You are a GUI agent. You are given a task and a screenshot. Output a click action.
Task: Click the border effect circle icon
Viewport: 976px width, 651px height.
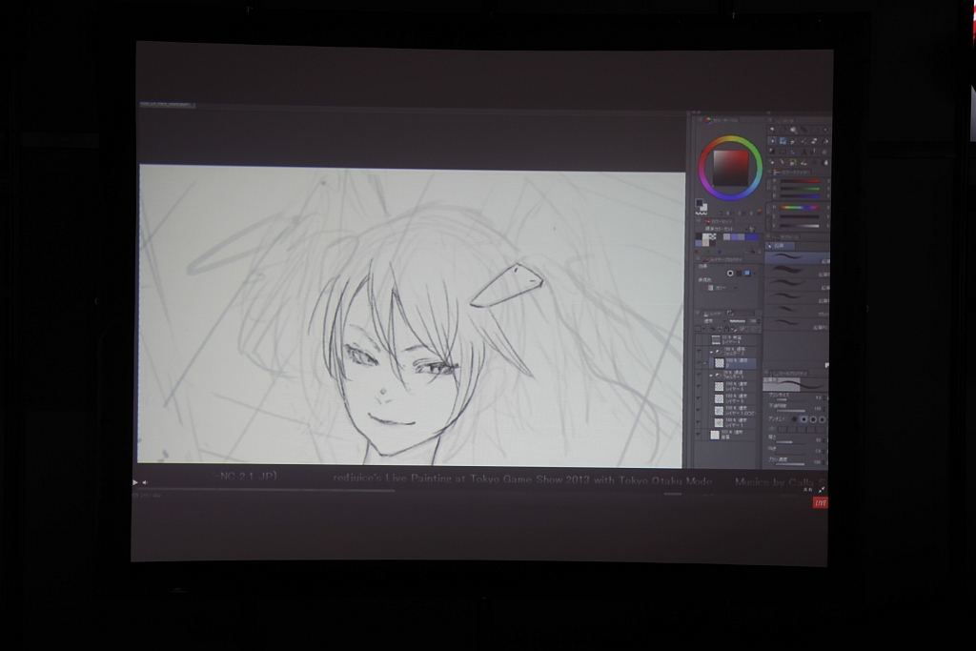pos(730,274)
